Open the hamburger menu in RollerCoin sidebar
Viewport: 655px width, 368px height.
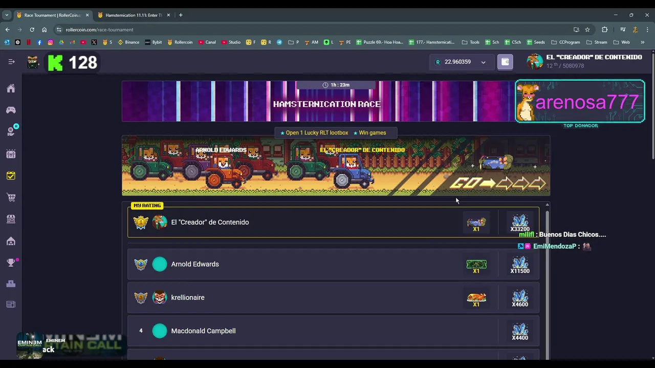pyautogui.click(x=11, y=62)
